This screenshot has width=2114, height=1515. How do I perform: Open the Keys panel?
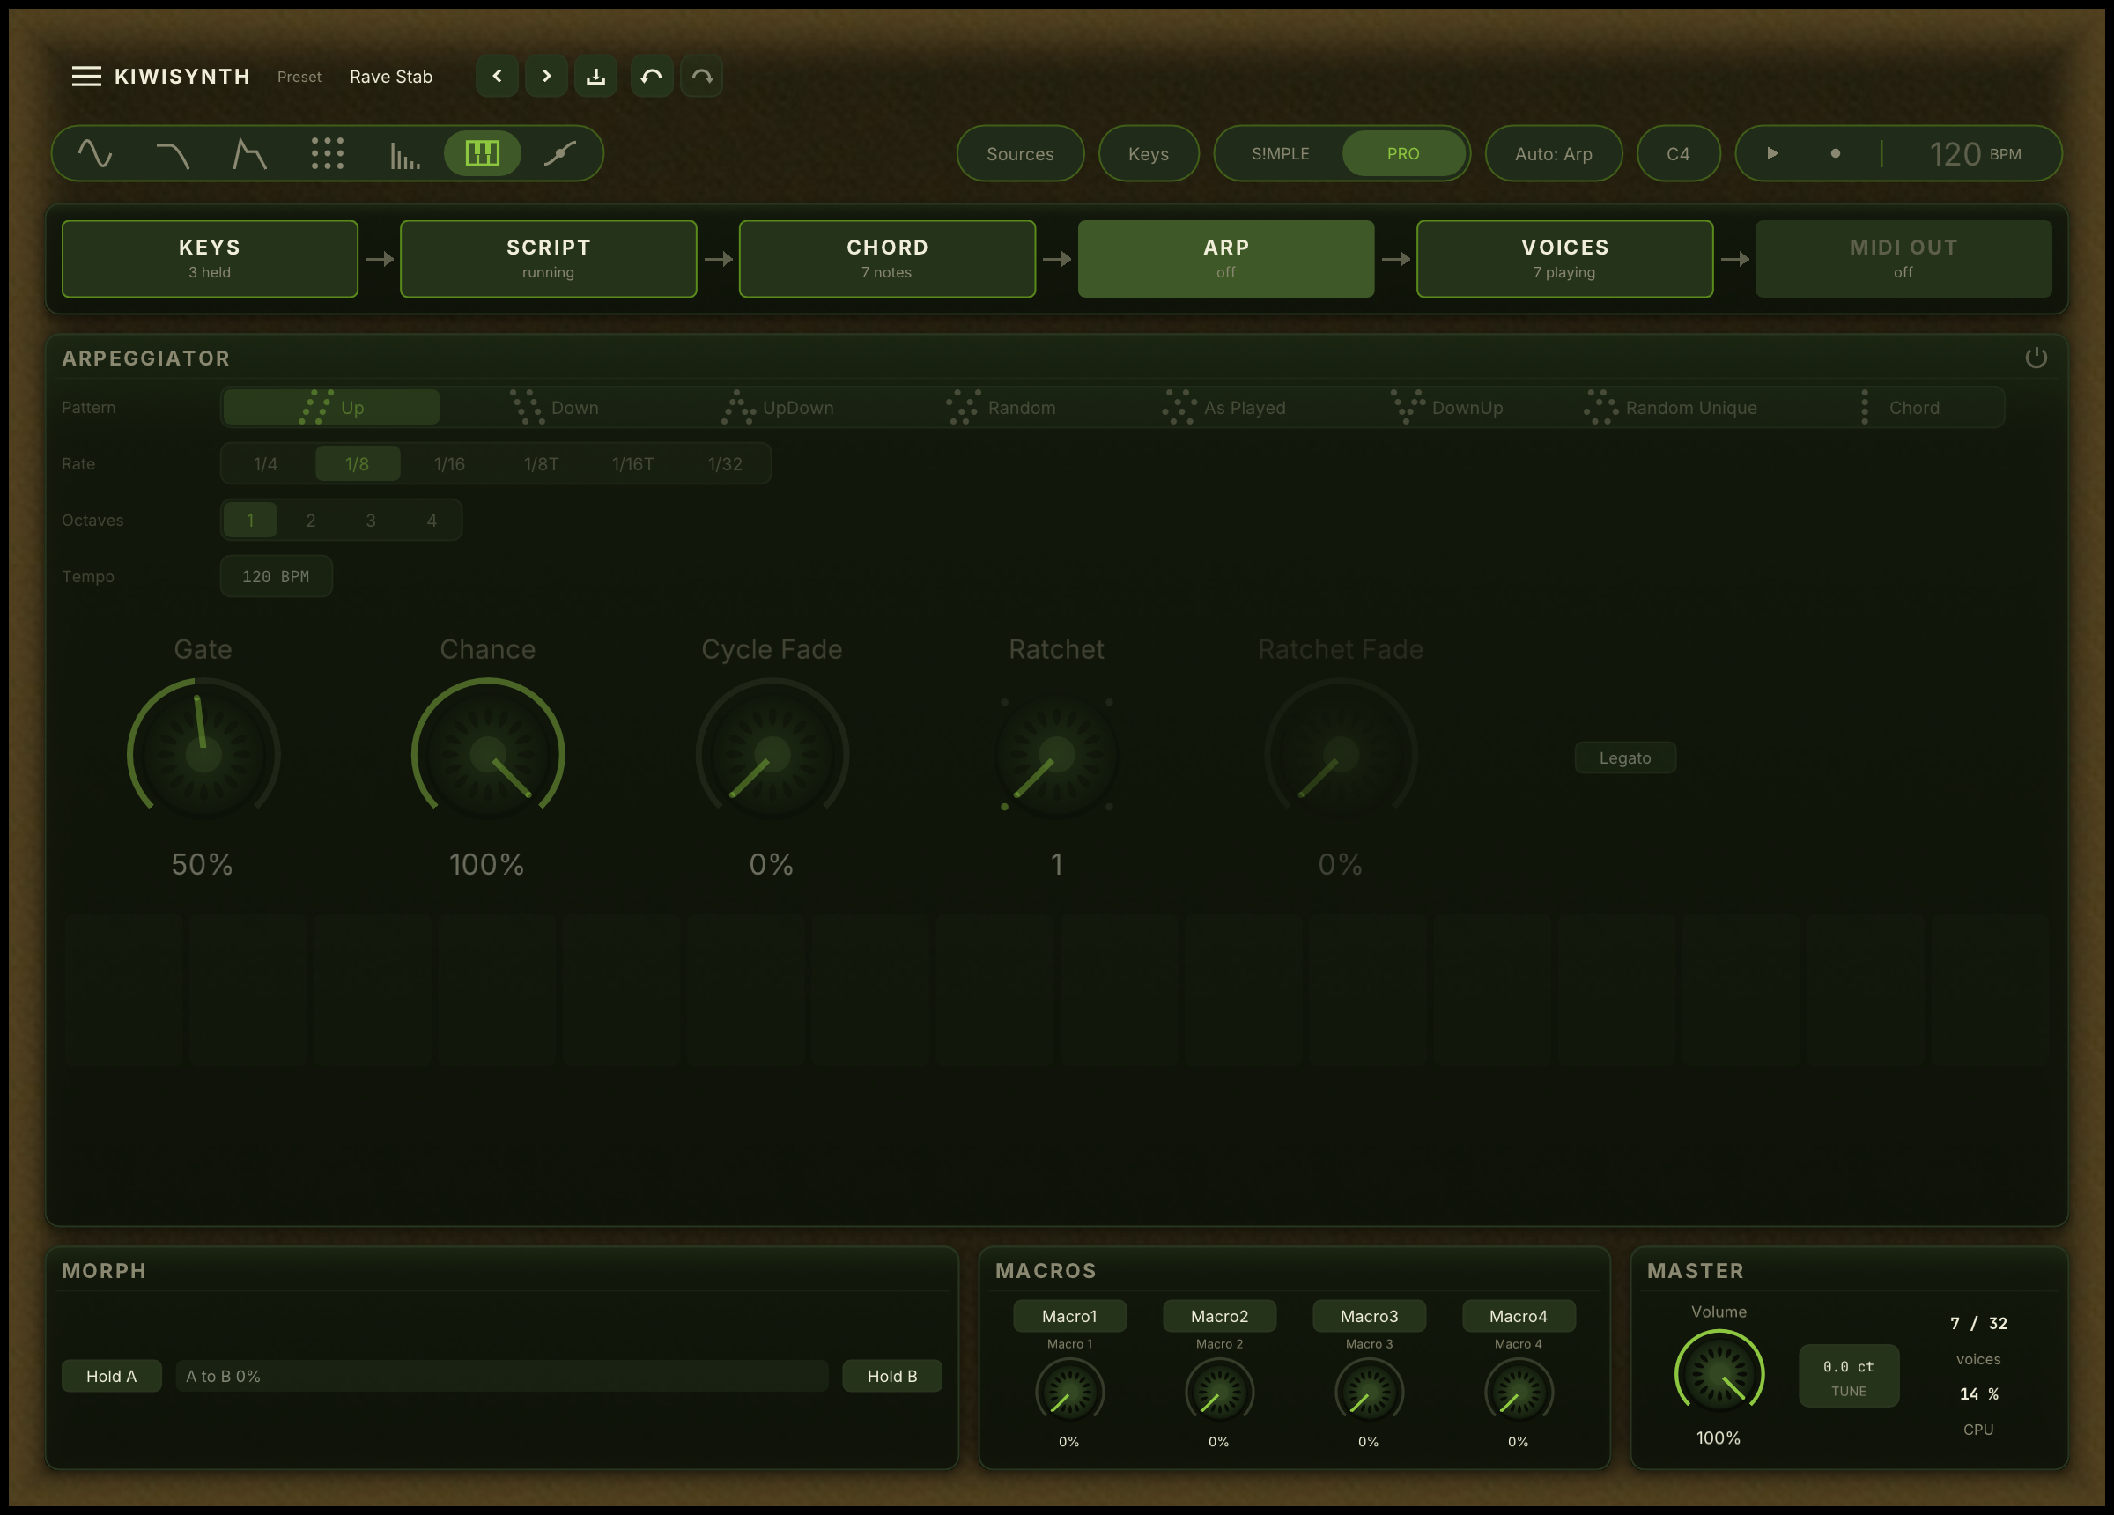[1149, 153]
